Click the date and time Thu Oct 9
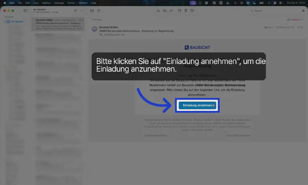 click(x=296, y=3)
